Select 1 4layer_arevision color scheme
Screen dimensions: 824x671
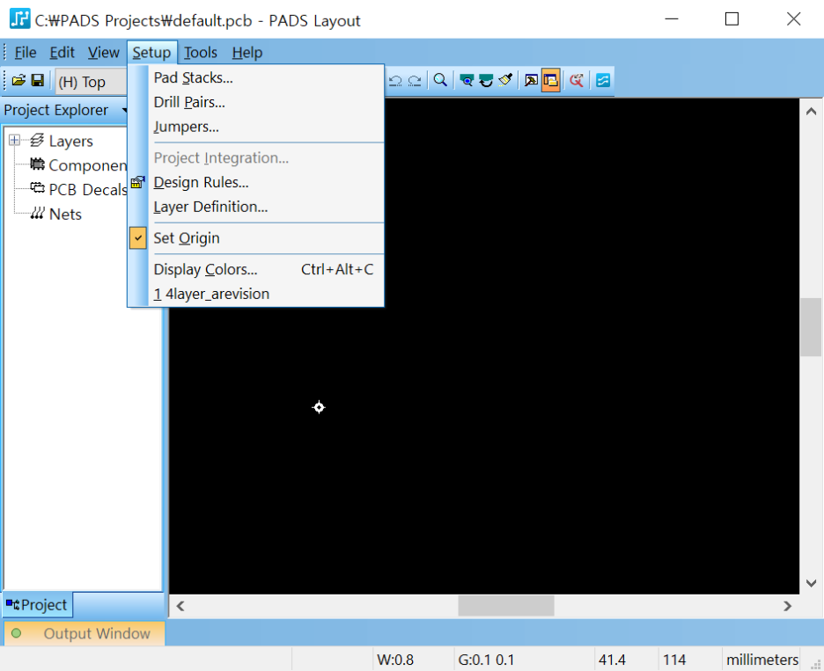click(x=256, y=294)
